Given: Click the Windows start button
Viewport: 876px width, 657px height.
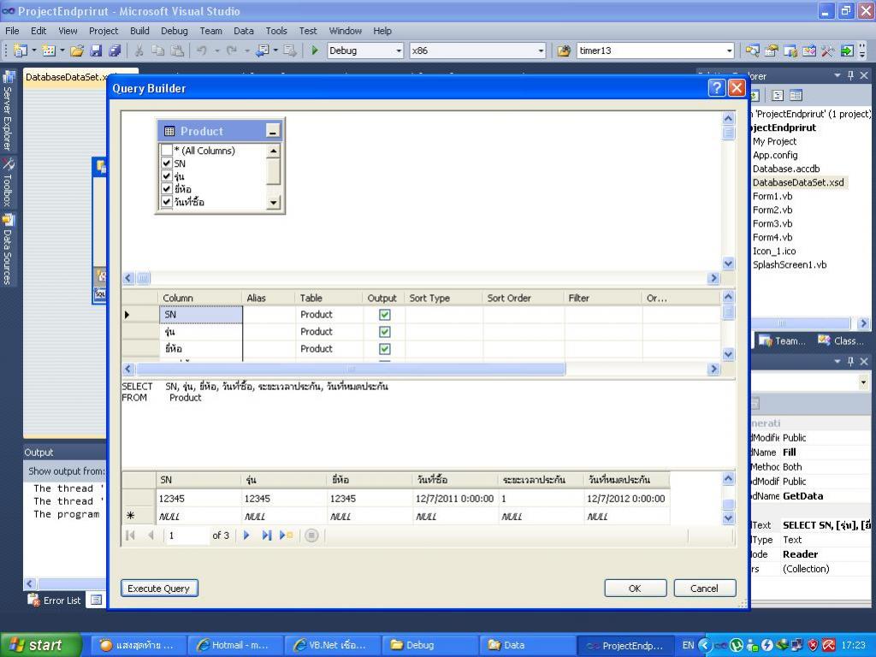Looking at the screenshot, I should 41,645.
